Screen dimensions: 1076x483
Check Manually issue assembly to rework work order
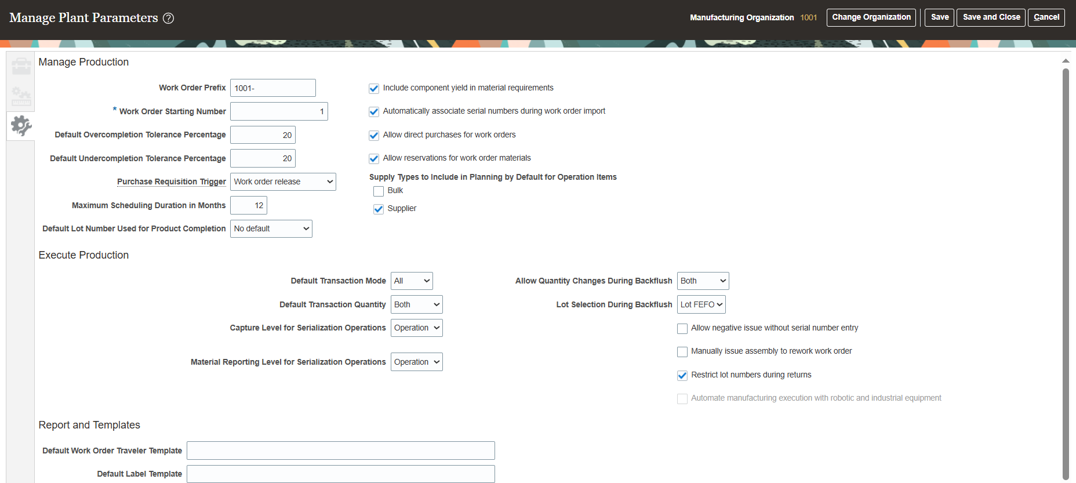click(x=682, y=352)
